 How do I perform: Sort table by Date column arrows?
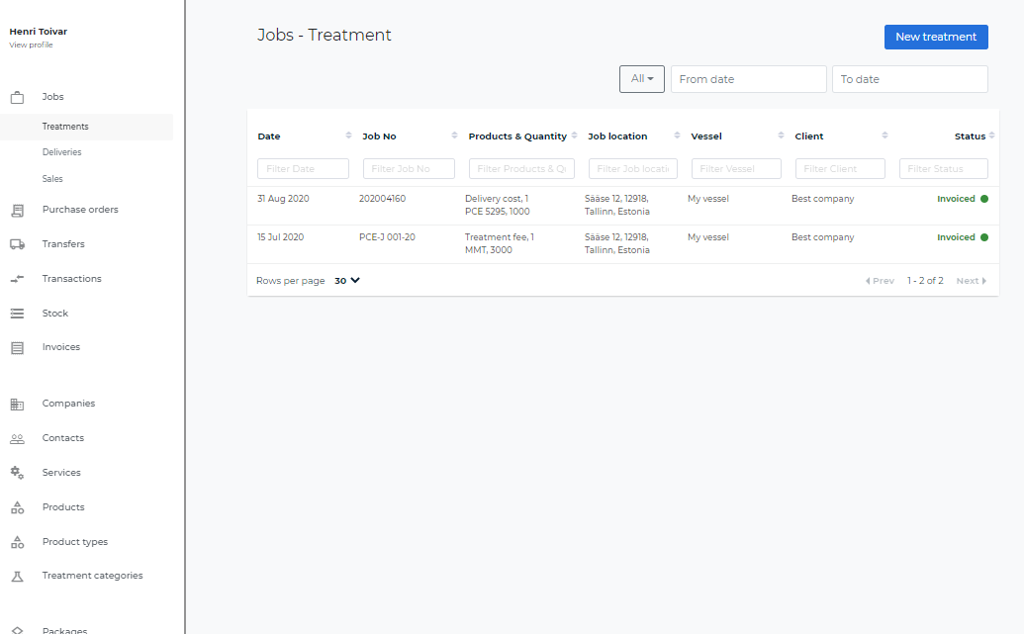point(348,136)
